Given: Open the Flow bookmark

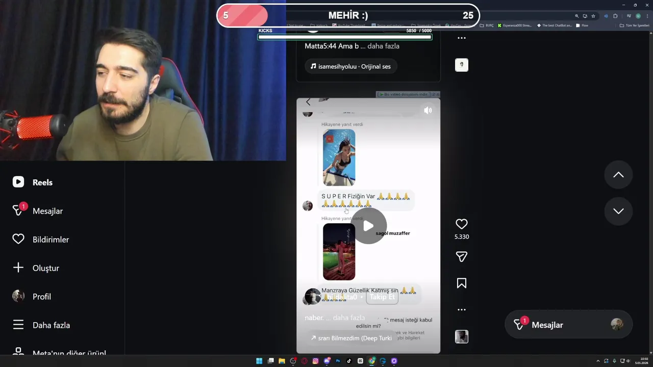Looking at the screenshot, I should click(582, 25).
